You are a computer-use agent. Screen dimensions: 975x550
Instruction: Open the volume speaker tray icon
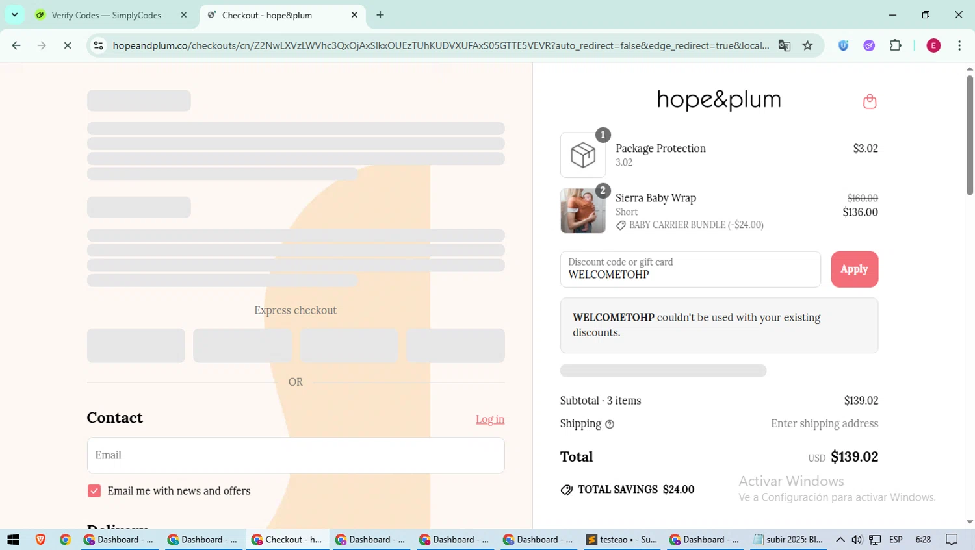(857, 540)
